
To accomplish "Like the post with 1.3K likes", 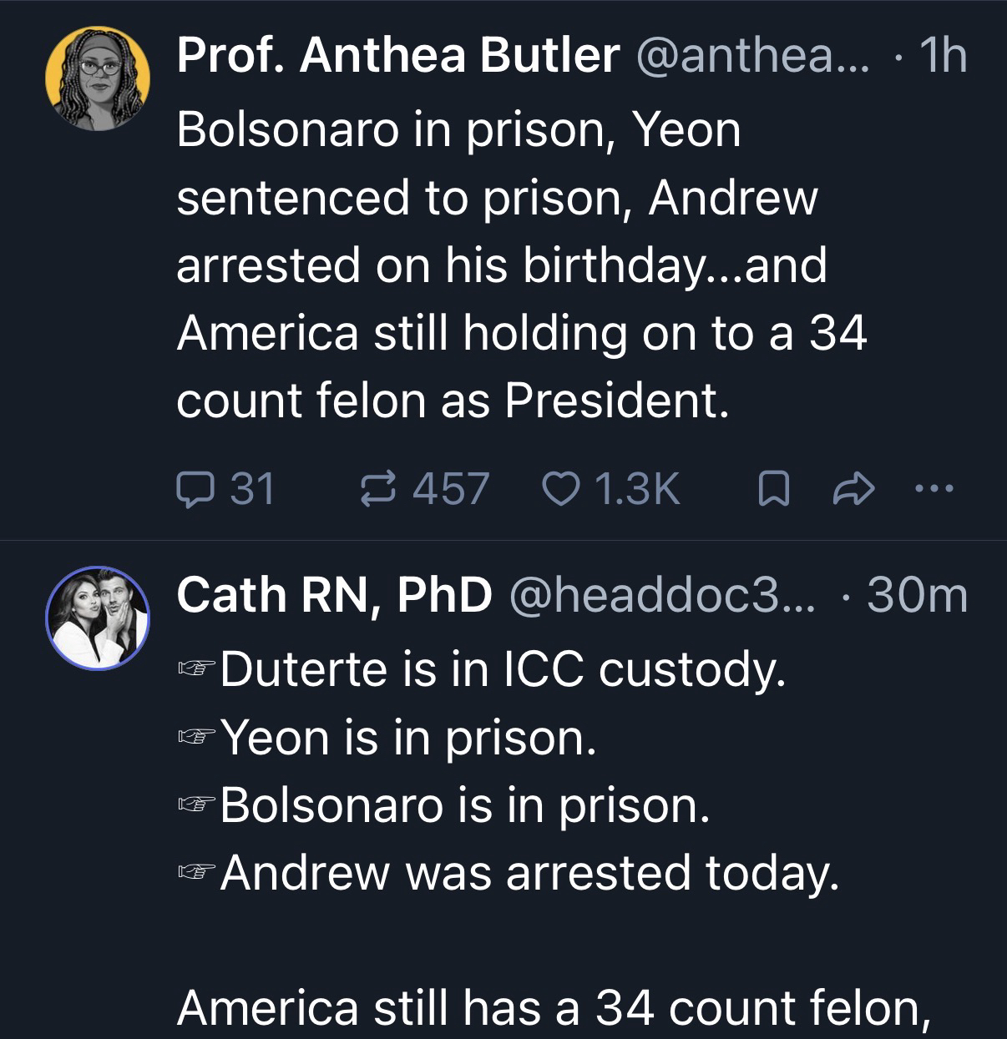I will coord(558,489).
